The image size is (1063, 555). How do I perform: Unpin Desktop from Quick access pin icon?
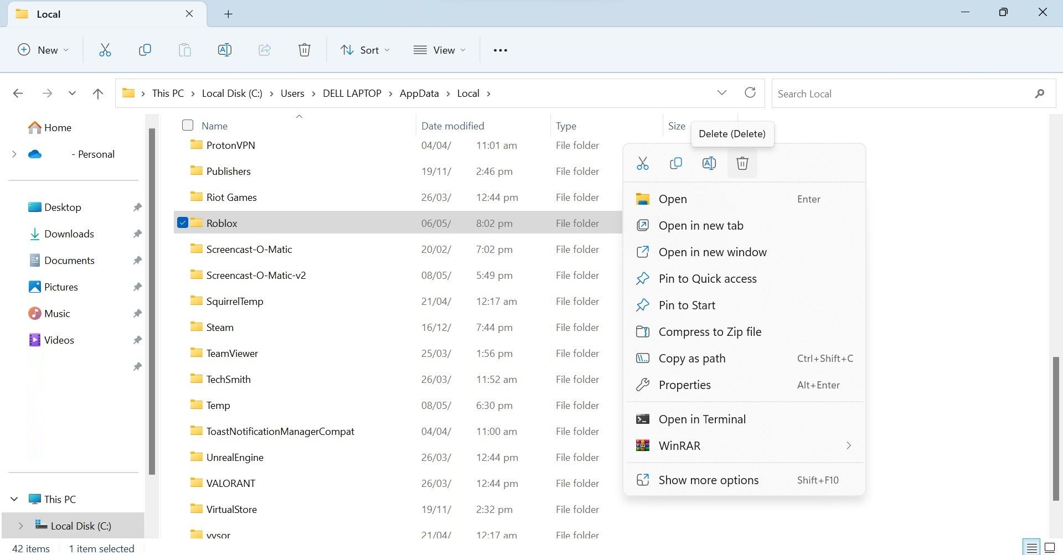pos(137,207)
